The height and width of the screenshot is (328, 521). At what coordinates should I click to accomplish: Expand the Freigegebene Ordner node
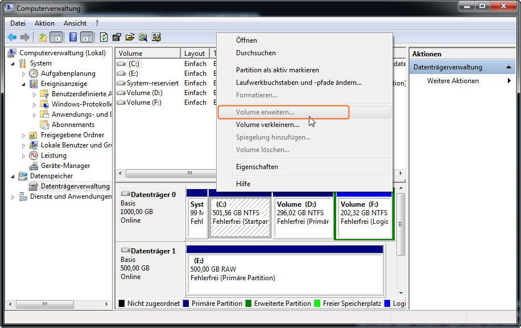23,136
